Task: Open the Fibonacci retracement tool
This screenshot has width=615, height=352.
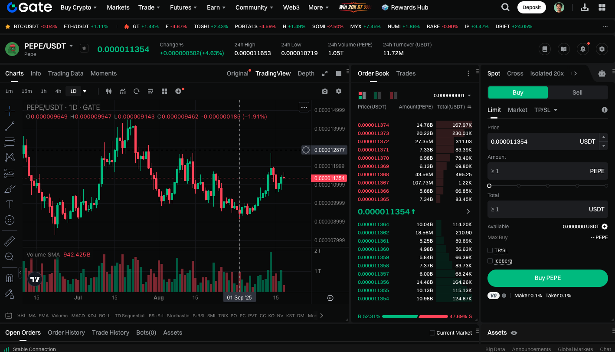Action: (10, 142)
